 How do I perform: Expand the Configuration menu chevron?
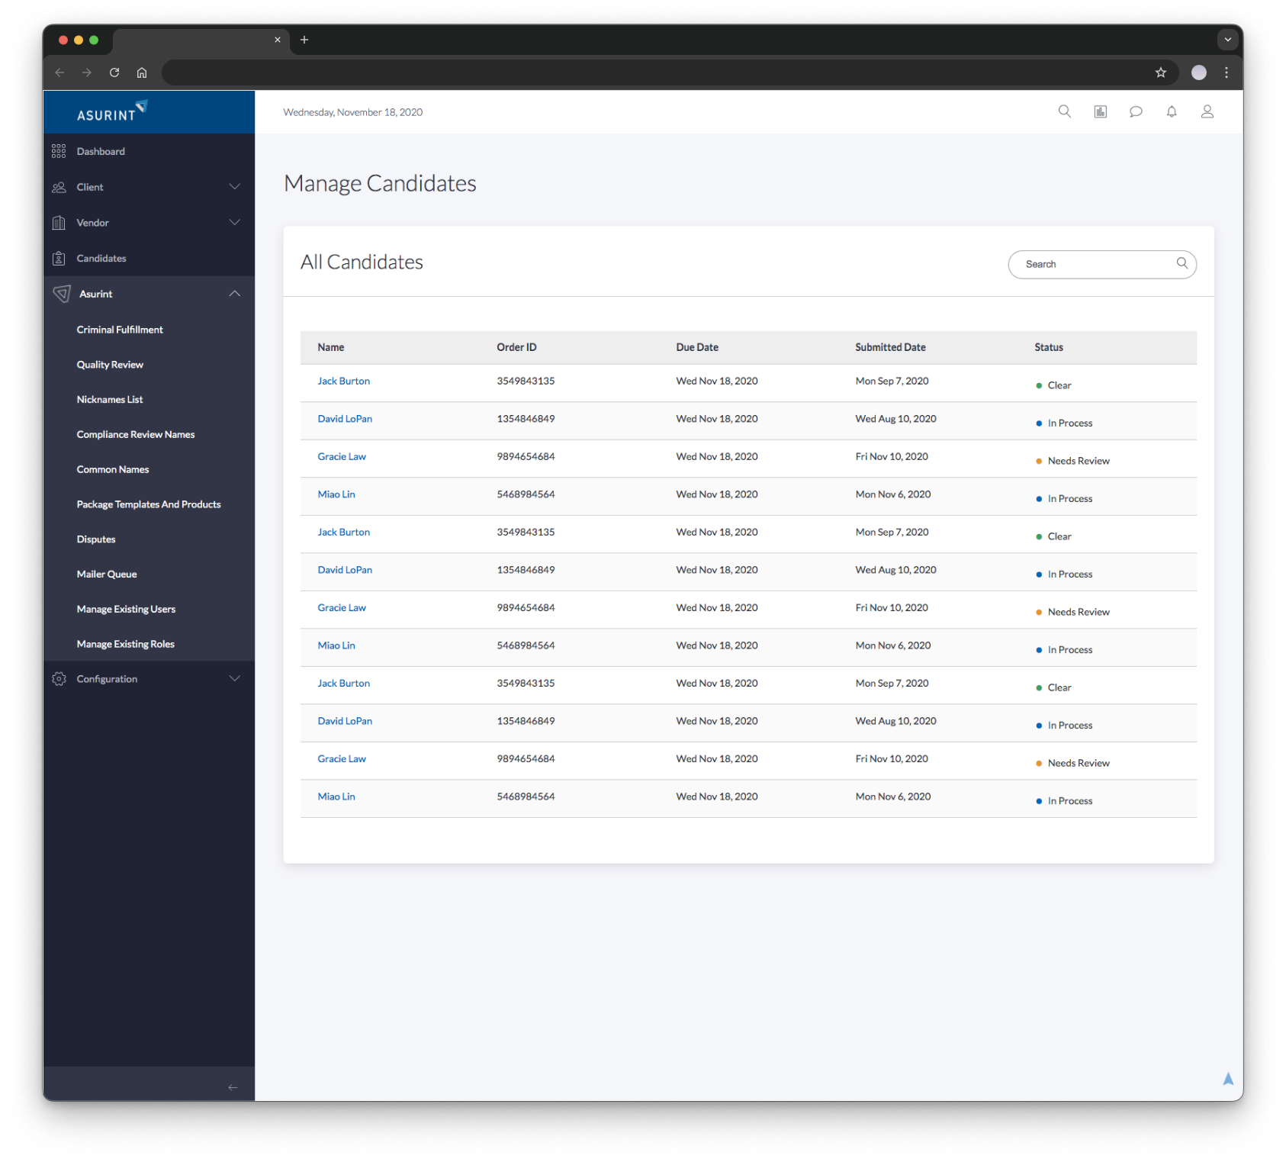pos(235,679)
